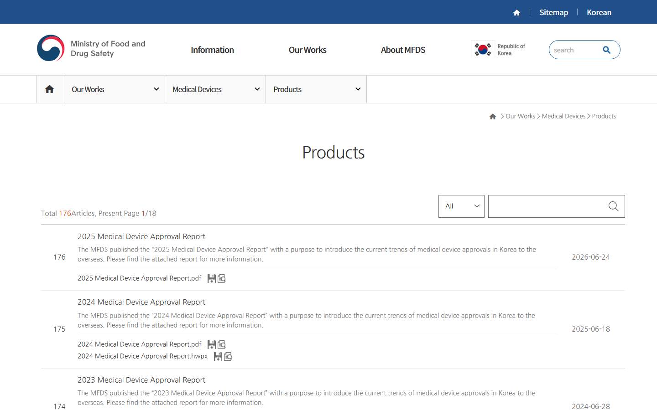Go to Medical Devices in the breadcrumb
Viewport: 657px width, 410px height.
coord(563,116)
